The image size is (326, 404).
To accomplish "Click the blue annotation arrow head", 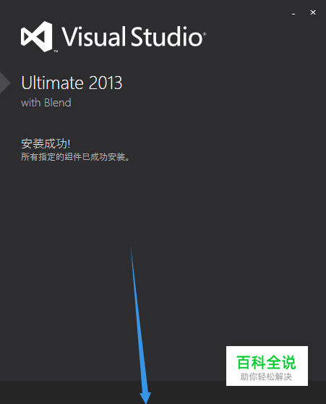I will (145, 397).
